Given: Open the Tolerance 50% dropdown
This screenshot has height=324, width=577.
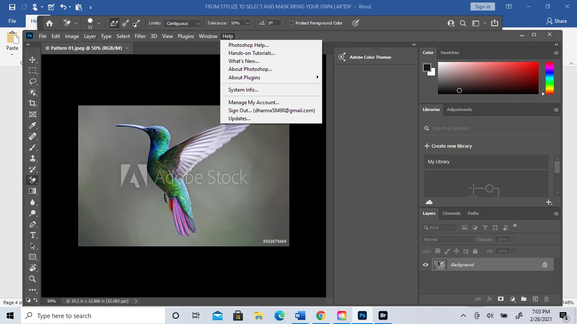Looking at the screenshot, I should 248,23.
